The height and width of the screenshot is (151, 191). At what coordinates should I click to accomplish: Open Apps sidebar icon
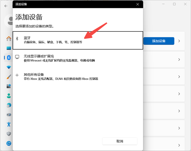coord(9,86)
